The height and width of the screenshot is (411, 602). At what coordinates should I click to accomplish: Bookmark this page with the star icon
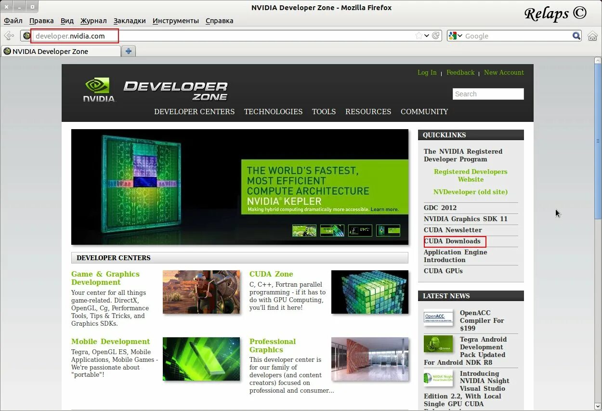pyautogui.click(x=419, y=36)
